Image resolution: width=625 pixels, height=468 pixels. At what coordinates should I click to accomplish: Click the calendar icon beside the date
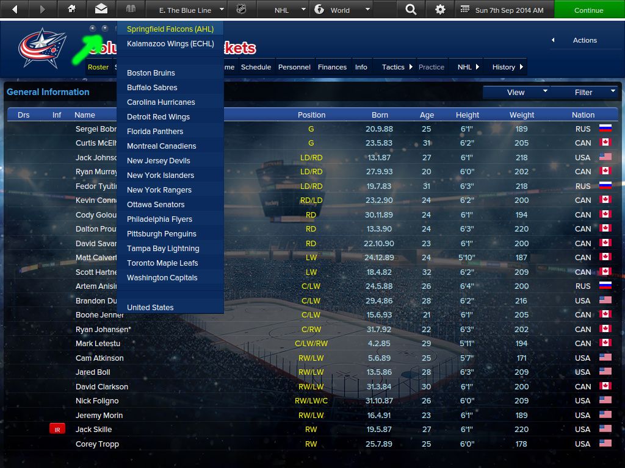464,9
